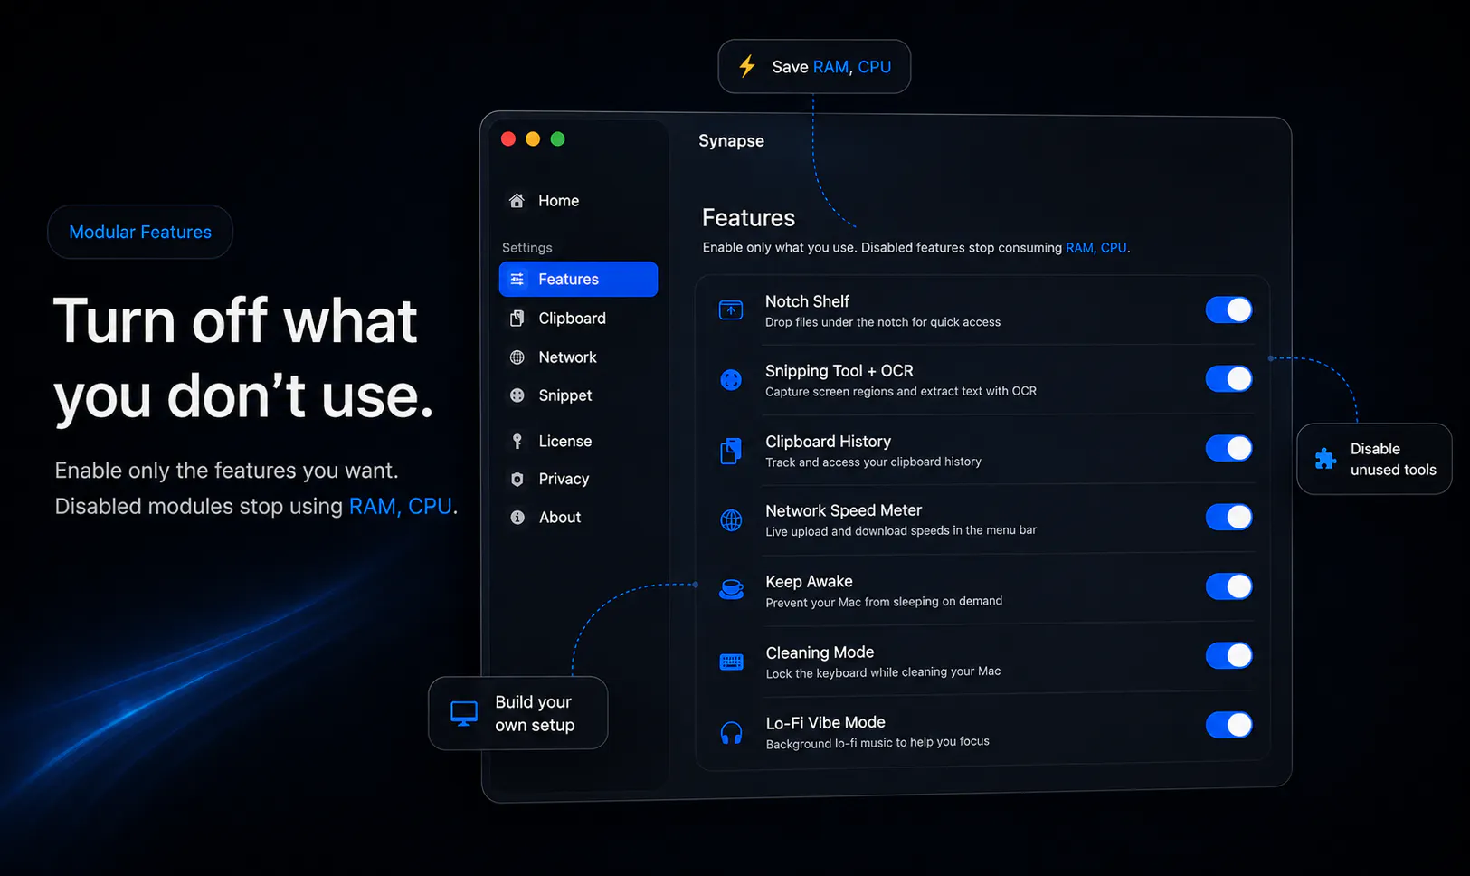
Task: Click the puzzle piece icon on Disable unused tools
Action: coord(1325,459)
